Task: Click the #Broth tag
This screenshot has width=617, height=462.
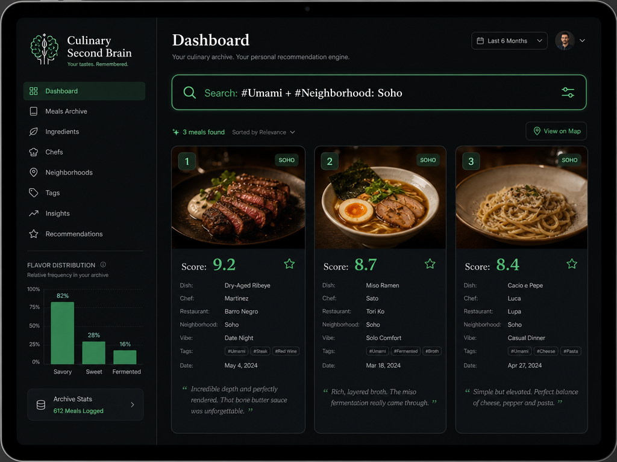Action: pyautogui.click(x=432, y=351)
